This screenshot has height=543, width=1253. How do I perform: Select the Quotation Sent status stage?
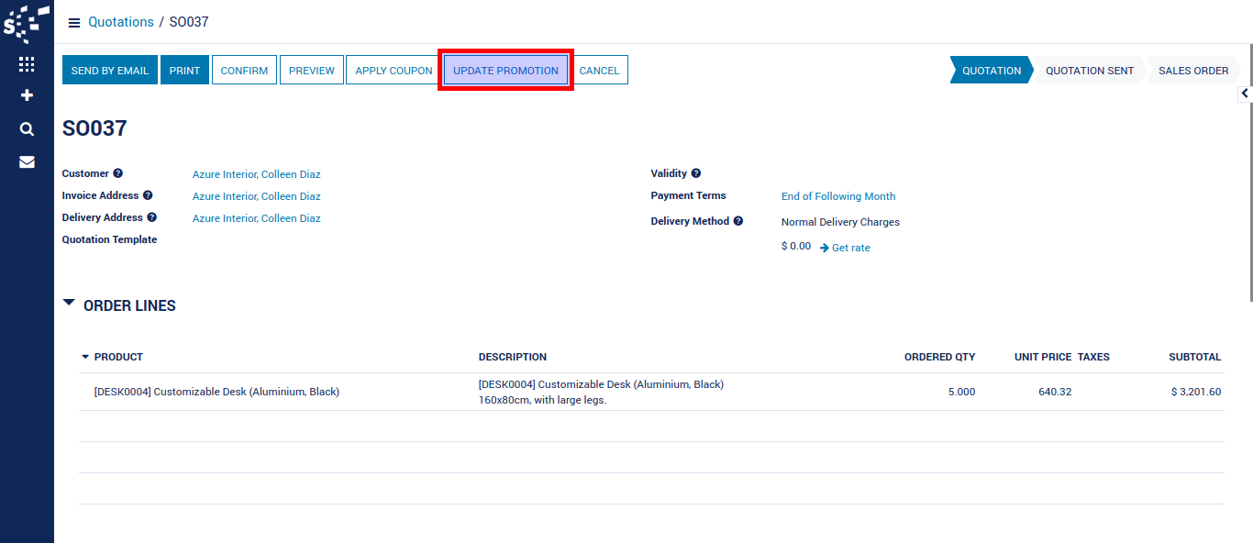pyautogui.click(x=1089, y=71)
